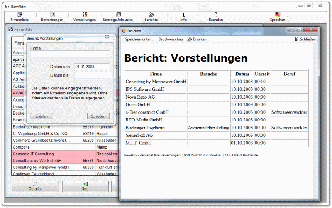Click the Sprachen flag icon

278,15
